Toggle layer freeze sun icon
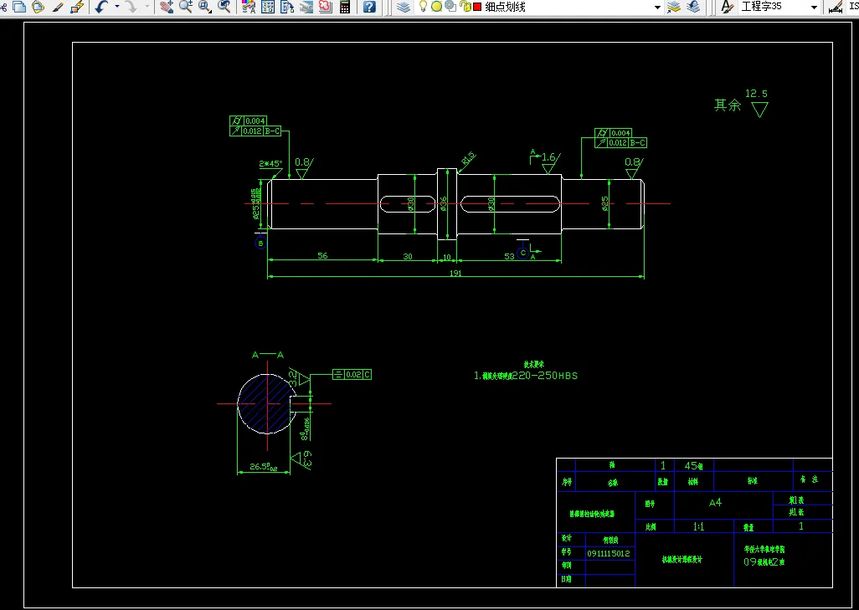859x610 pixels. 437,7
